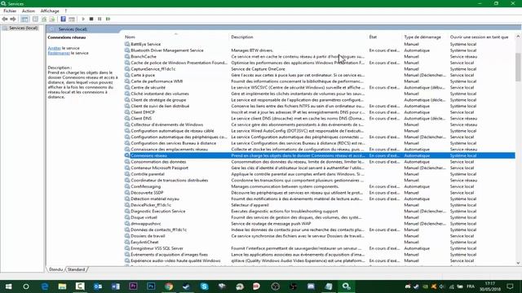Open Google Chrome from taskbar
This screenshot has height=293, width=522.
click(169, 286)
